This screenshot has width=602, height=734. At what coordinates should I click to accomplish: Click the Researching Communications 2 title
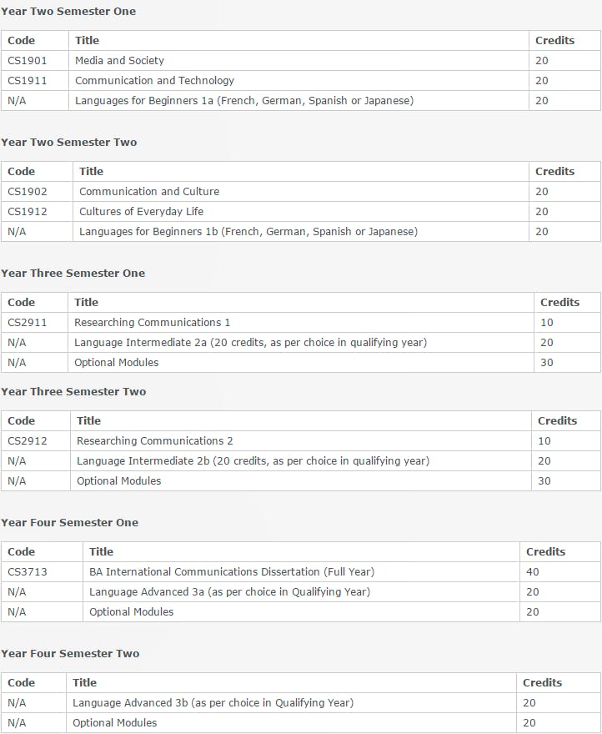[154, 440]
